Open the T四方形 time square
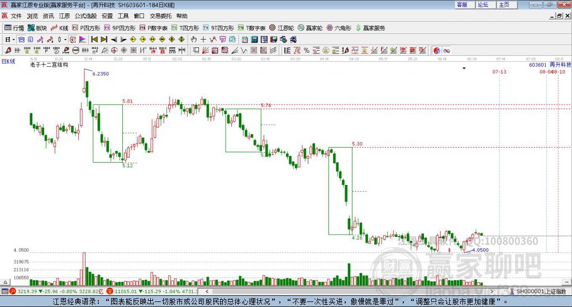 (x=185, y=28)
